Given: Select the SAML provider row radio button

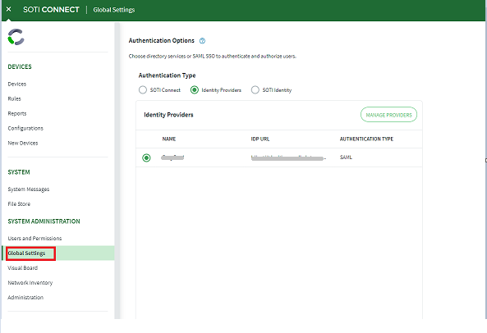Looking at the screenshot, I should click(x=146, y=157).
